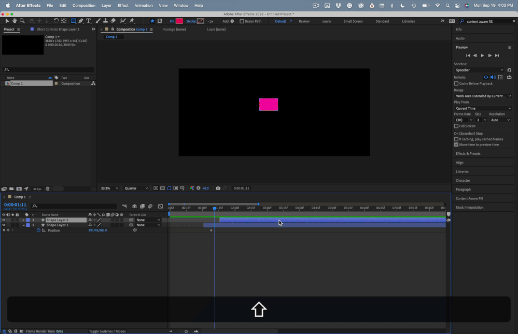
Task: Open the Graph Editor in timeline
Action: point(160,206)
